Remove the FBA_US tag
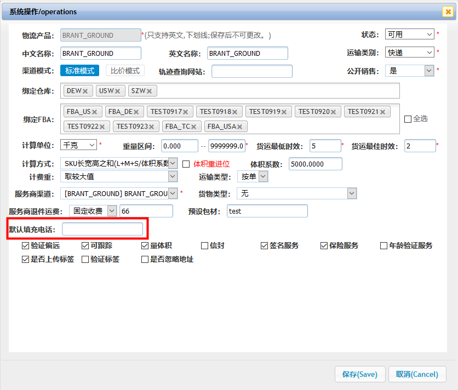Screen dimensions: 458x390 click(94, 112)
